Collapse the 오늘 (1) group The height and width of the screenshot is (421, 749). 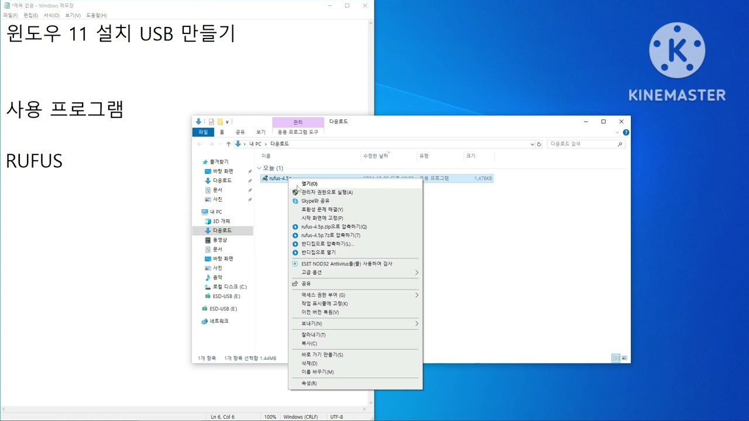coord(259,168)
